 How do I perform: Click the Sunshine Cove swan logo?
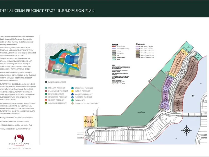[19, 138]
